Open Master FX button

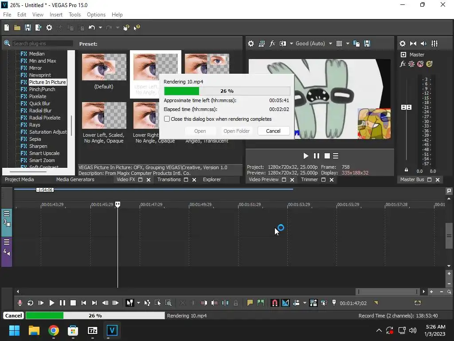click(x=403, y=64)
